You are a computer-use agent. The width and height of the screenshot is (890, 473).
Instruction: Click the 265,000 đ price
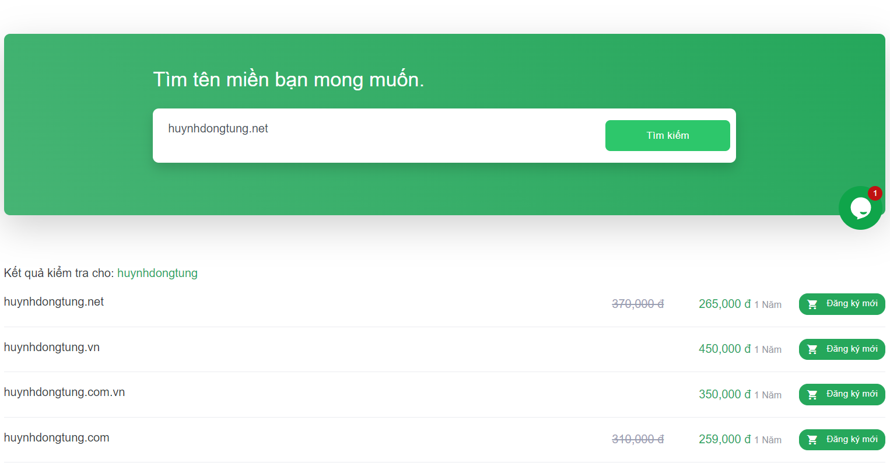pyautogui.click(x=725, y=304)
